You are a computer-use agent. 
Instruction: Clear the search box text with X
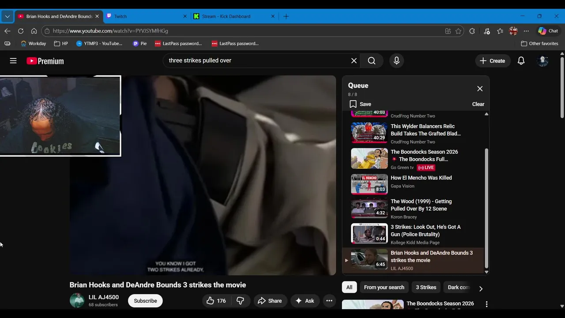[x=354, y=61]
